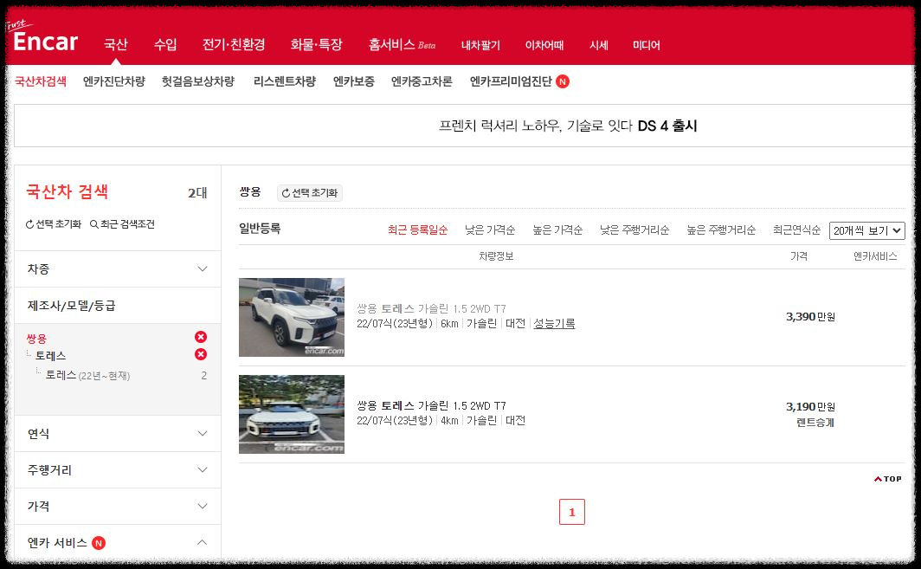Select the 엔카보증 submenu tab
Screen dimensions: 921x569
pos(353,81)
